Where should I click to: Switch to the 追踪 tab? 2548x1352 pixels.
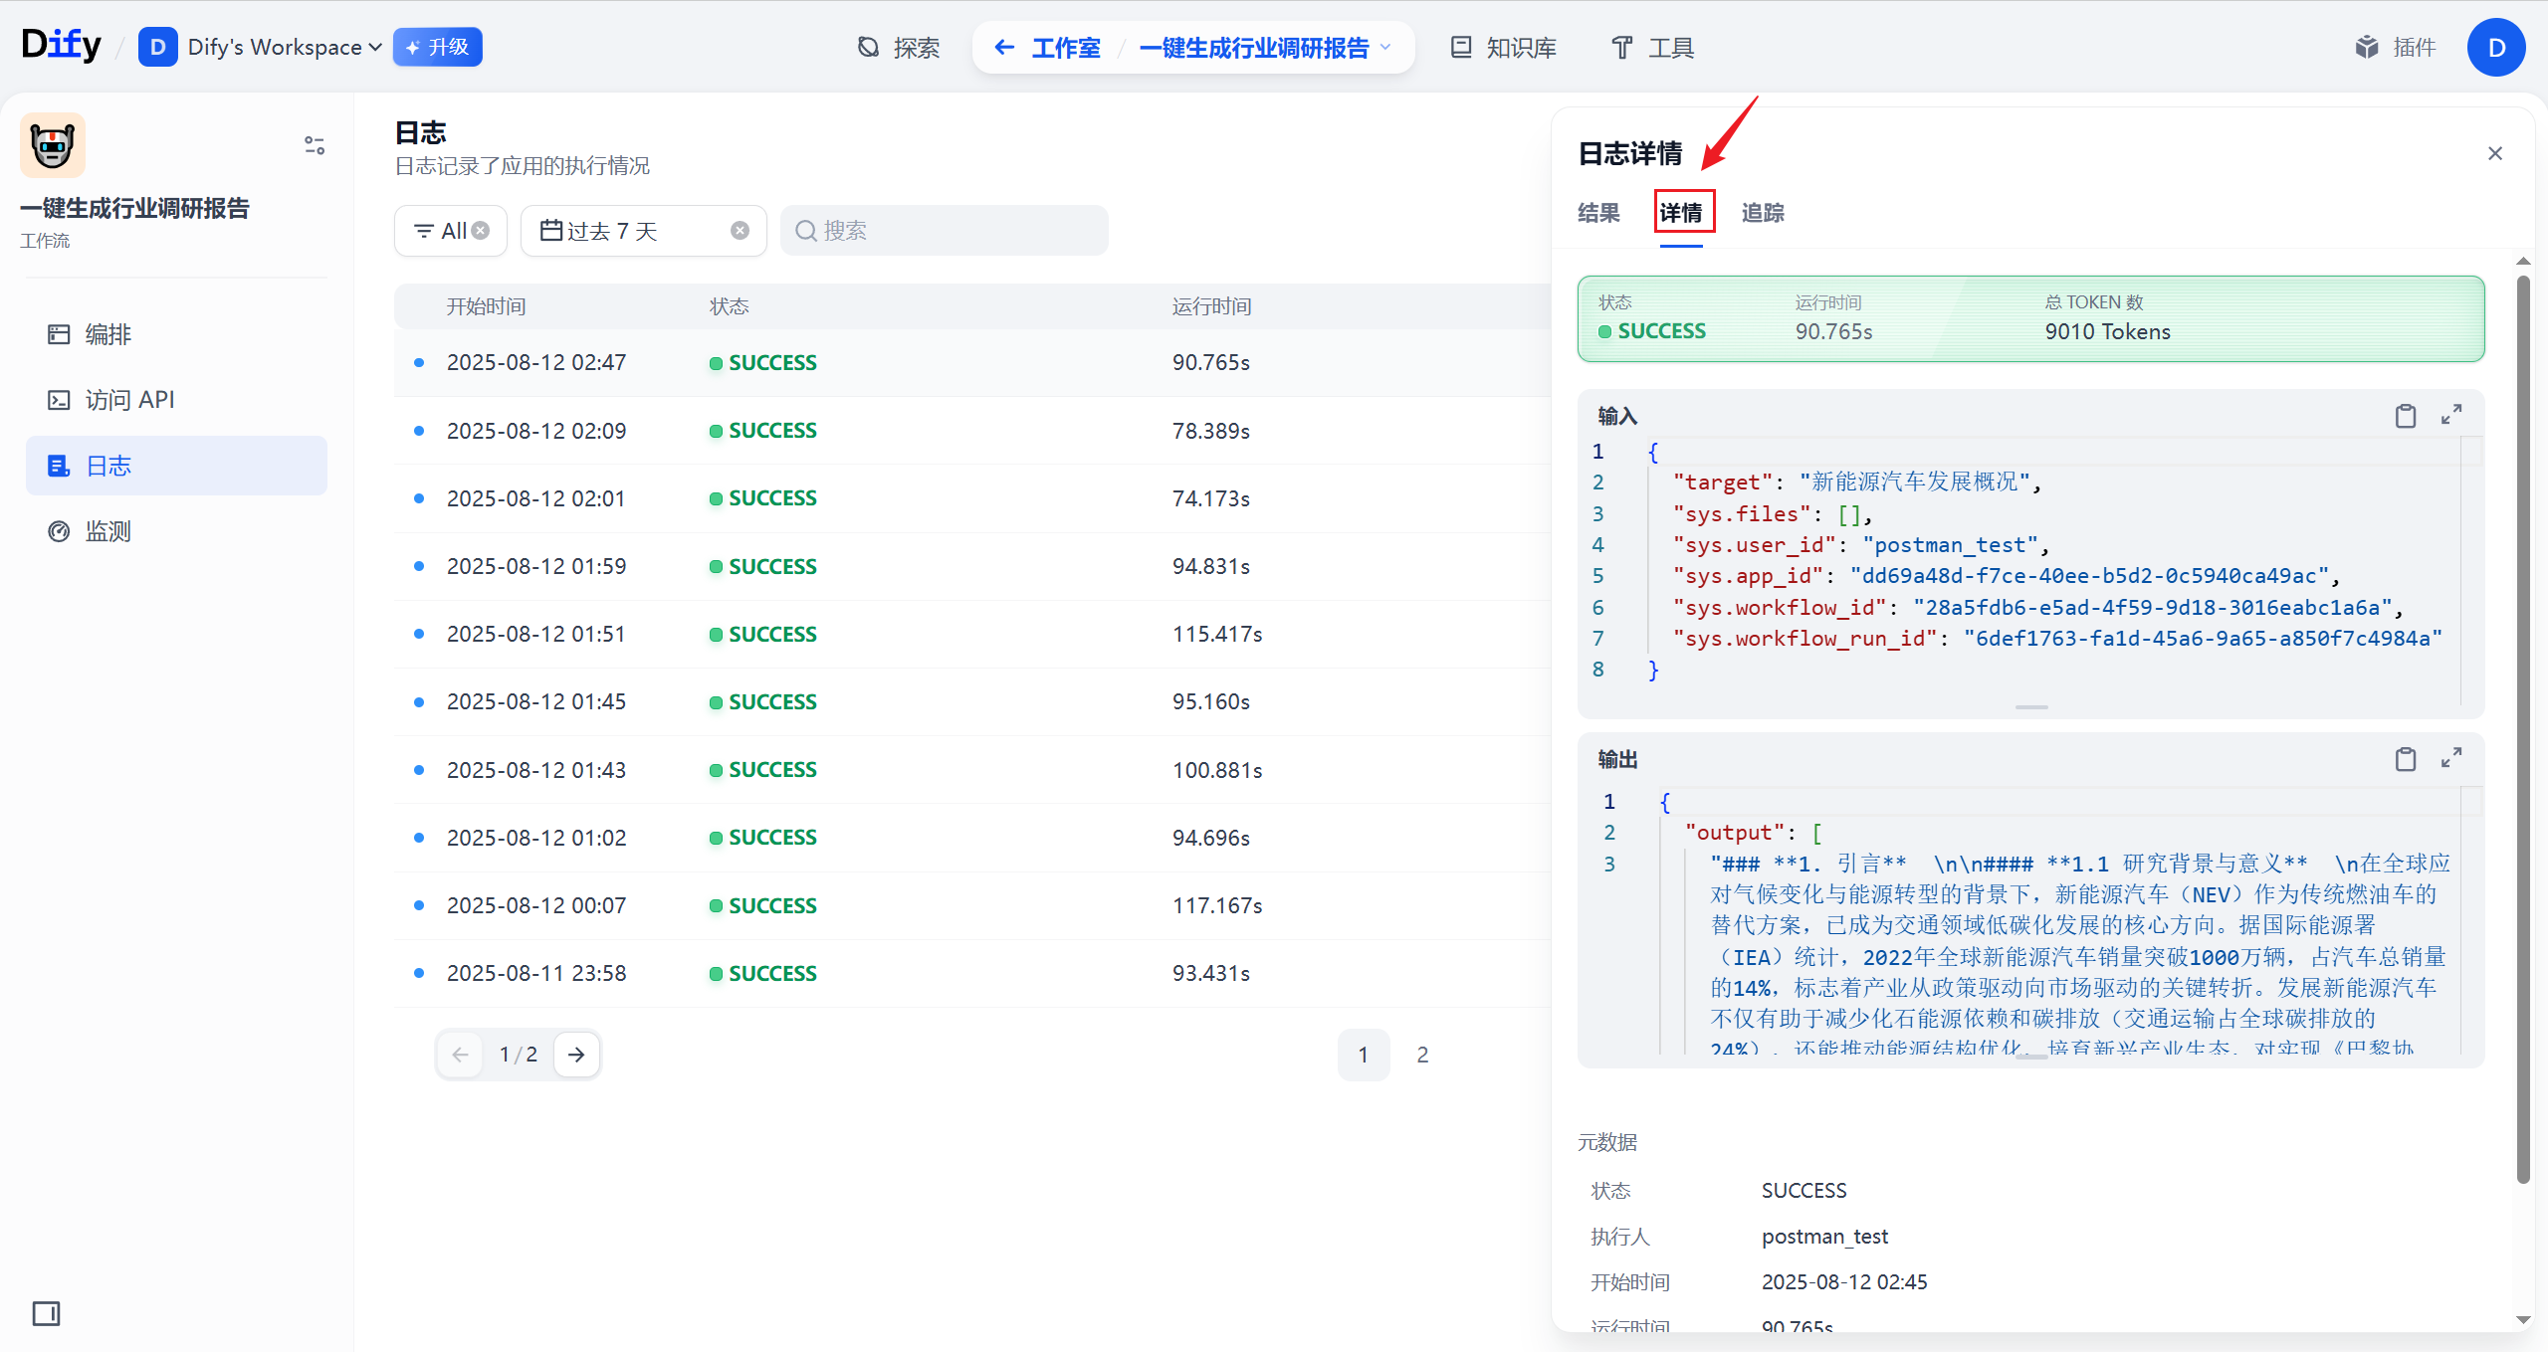[x=1763, y=213]
